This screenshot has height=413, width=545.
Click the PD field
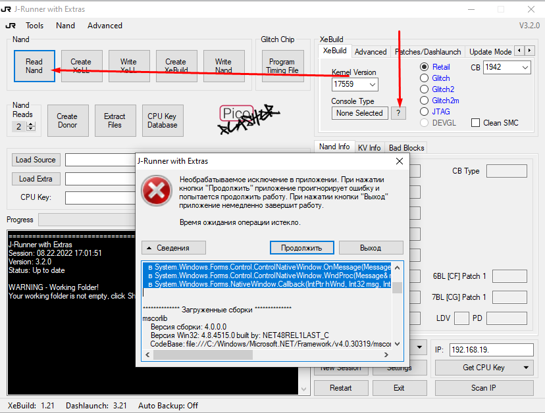point(506,318)
